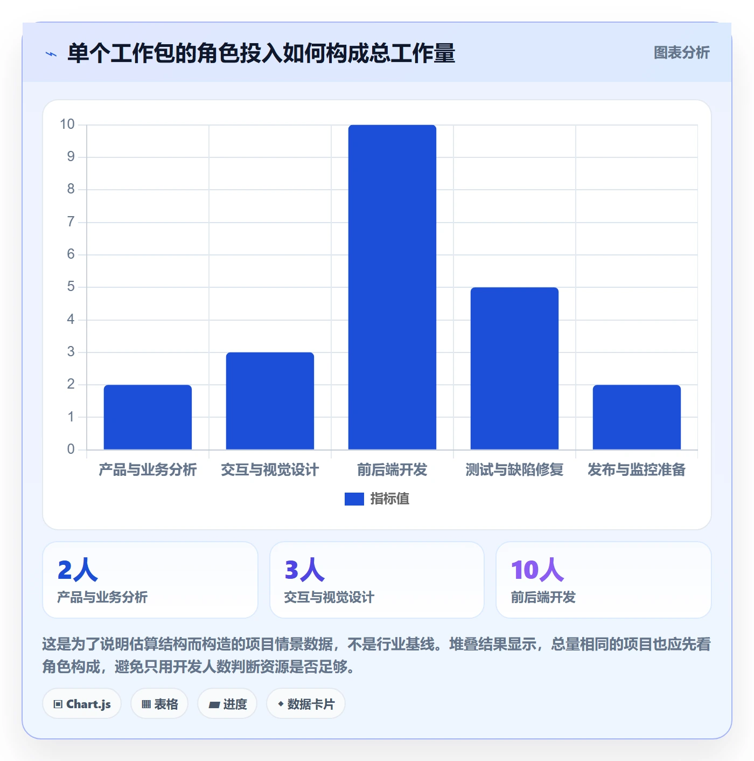Click the 指标值 legend label

[390, 499]
